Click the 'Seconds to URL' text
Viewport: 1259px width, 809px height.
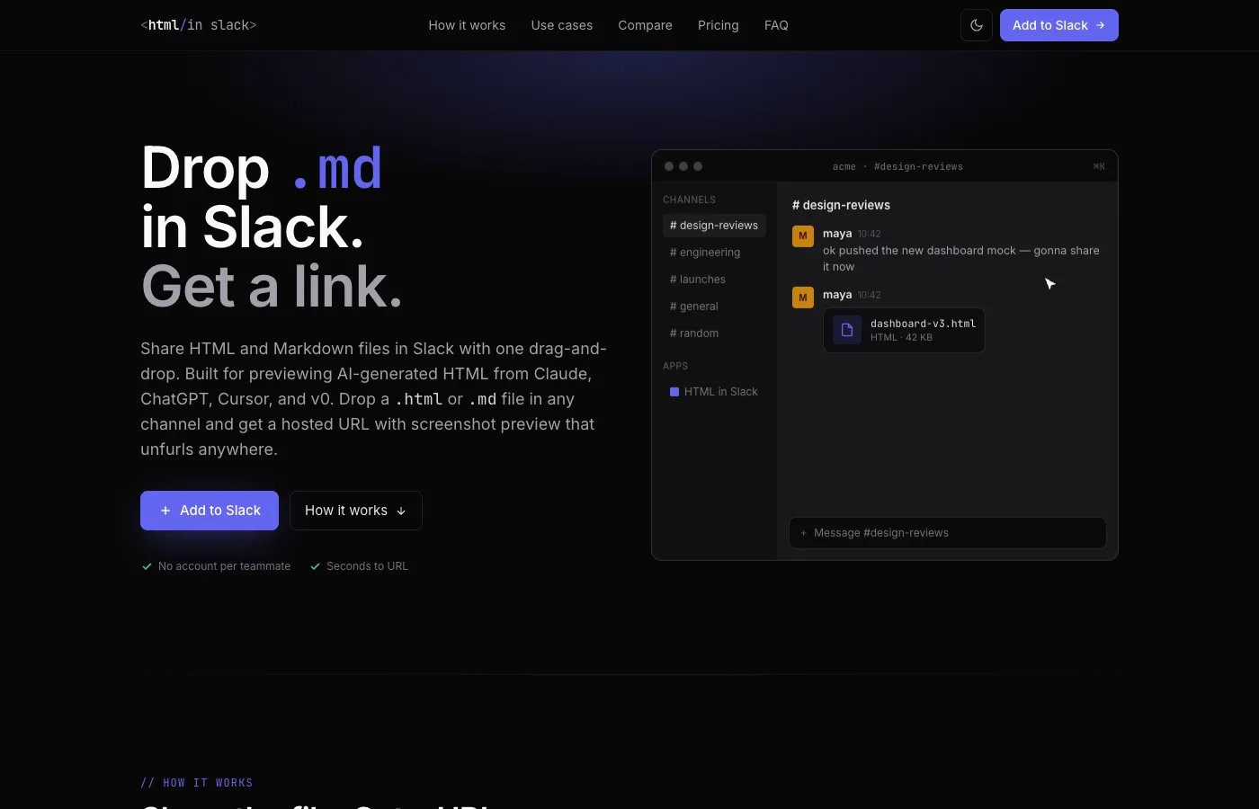tap(367, 566)
